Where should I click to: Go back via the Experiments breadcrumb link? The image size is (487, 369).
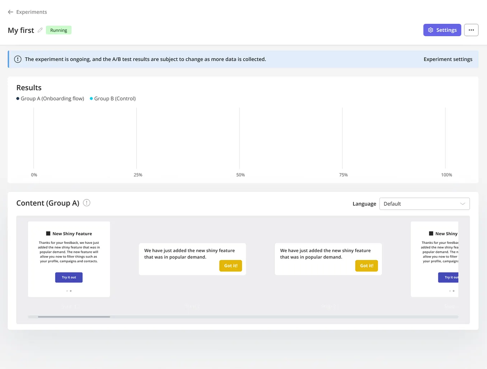[31, 12]
